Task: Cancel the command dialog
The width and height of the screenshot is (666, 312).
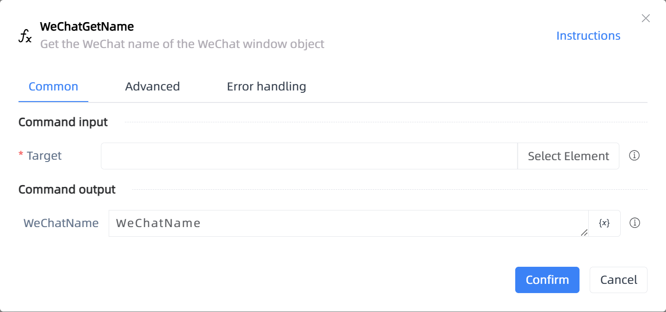Action: pos(618,280)
